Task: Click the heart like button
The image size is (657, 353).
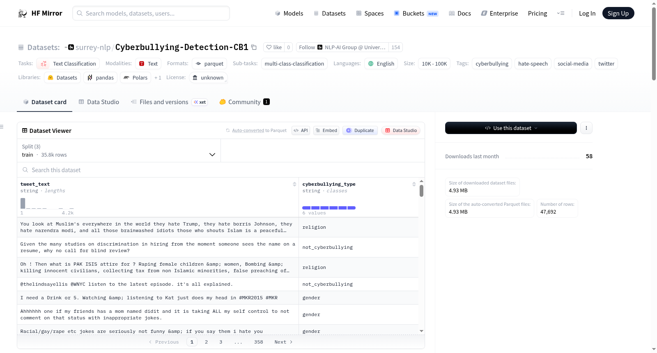Action: (x=274, y=47)
